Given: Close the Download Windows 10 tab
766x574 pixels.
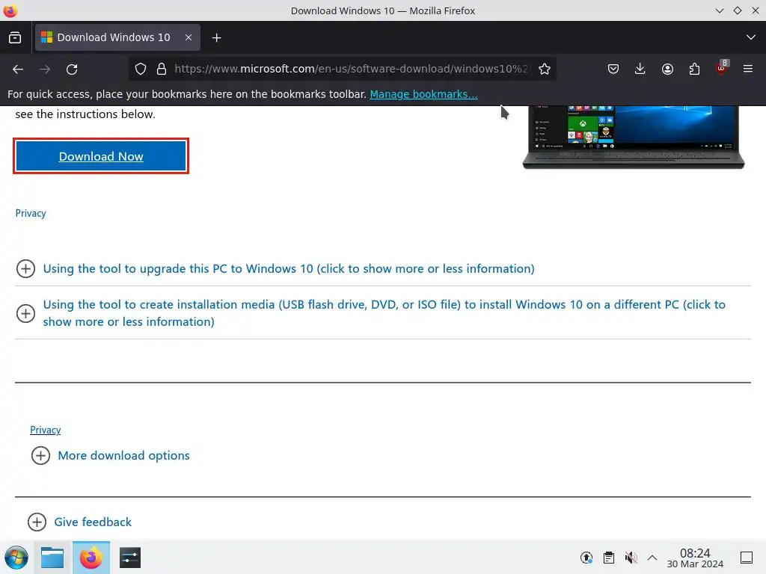Looking at the screenshot, I should pyautogui.click(x=189, y=37).
